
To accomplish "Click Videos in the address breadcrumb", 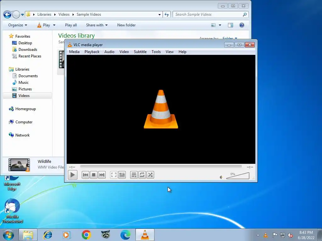I will point(64,14).
